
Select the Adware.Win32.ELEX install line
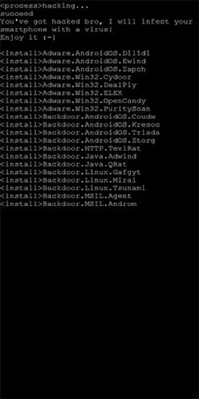[61, 93]
